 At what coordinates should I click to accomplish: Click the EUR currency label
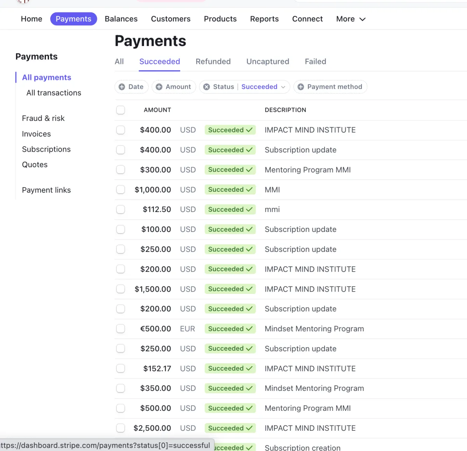click(x=188, y=329)
